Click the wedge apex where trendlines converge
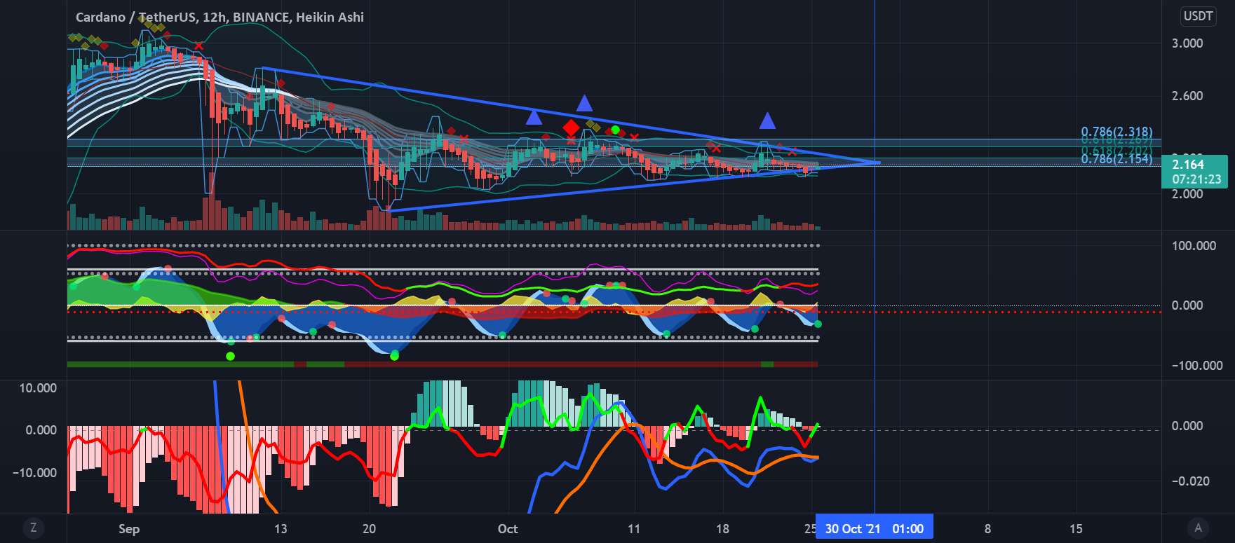This screenshot has height=543, width=1235. click(879, 163)
